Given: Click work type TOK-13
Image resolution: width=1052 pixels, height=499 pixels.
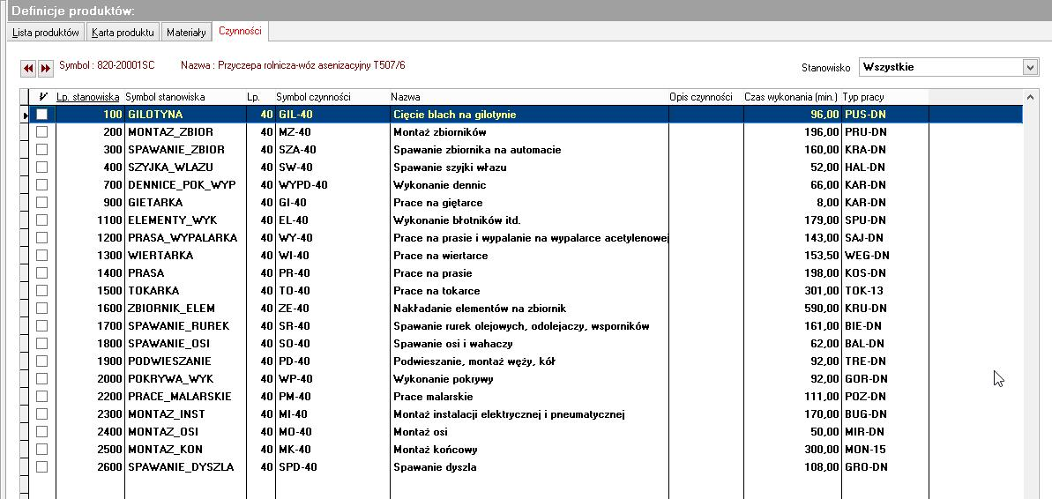Looking at the screenshot, I should click(864, 291).
